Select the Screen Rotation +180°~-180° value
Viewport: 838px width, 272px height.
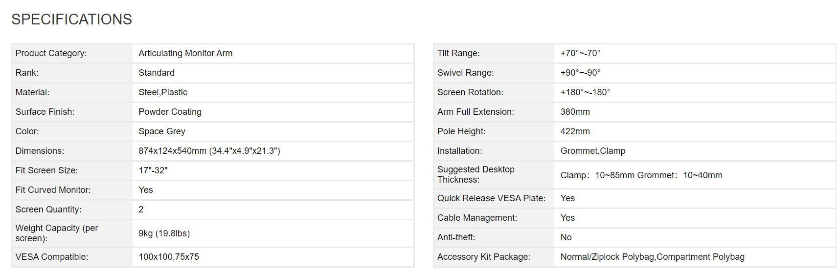585,92
